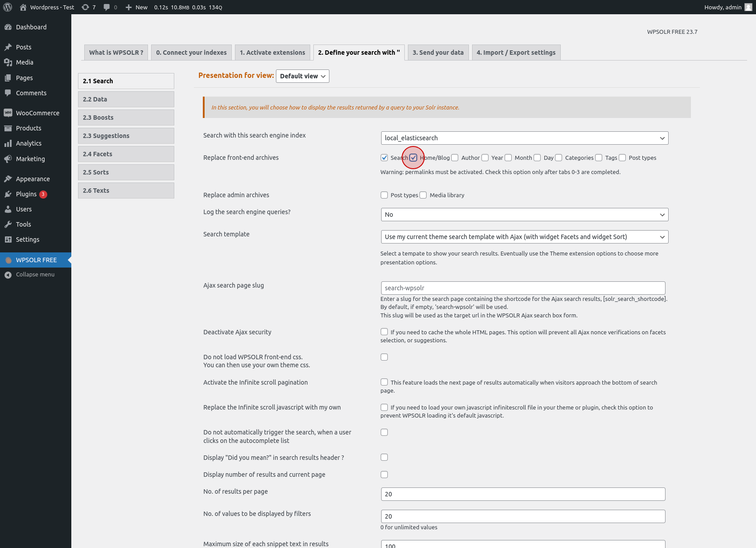Open the WooCommerce menu
The height and width of the screenshot is (548, 756).
(x=36, y=113)
